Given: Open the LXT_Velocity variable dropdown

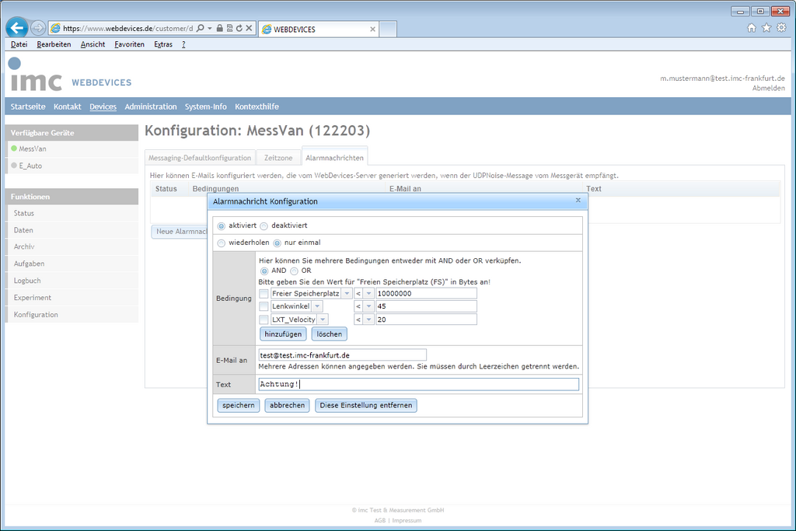Looking at the screenshot, I should pyautogui.click(x=323, y=320).
